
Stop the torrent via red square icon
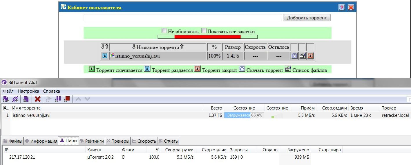coord(67,99)
